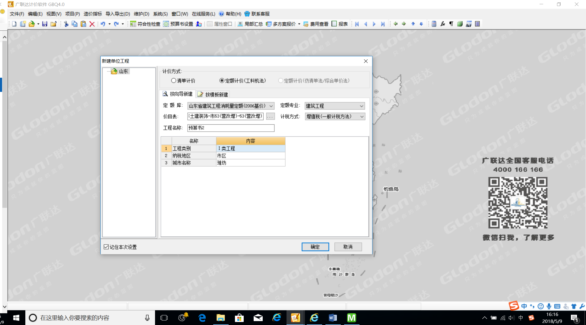Click the cut scissors icon

pyautogui.click(x=66, y=24)
